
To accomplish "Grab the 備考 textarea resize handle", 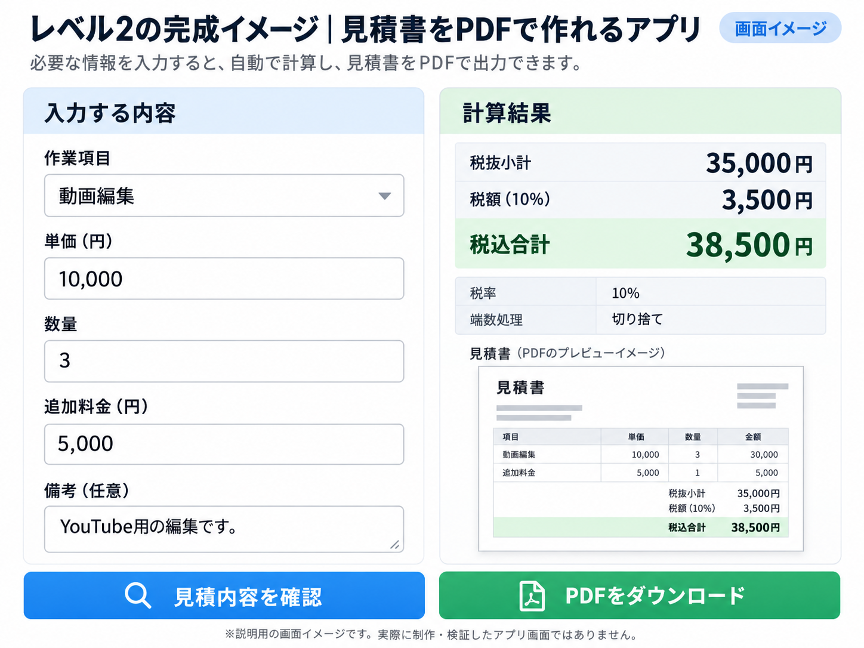I will coord(395,544).
